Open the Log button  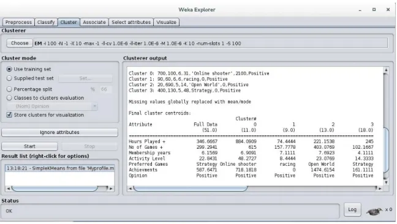click(x=352, y=209)
